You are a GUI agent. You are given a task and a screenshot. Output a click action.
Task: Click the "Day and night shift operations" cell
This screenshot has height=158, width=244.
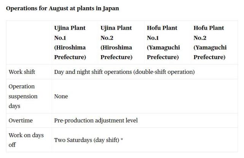(93, 72)
